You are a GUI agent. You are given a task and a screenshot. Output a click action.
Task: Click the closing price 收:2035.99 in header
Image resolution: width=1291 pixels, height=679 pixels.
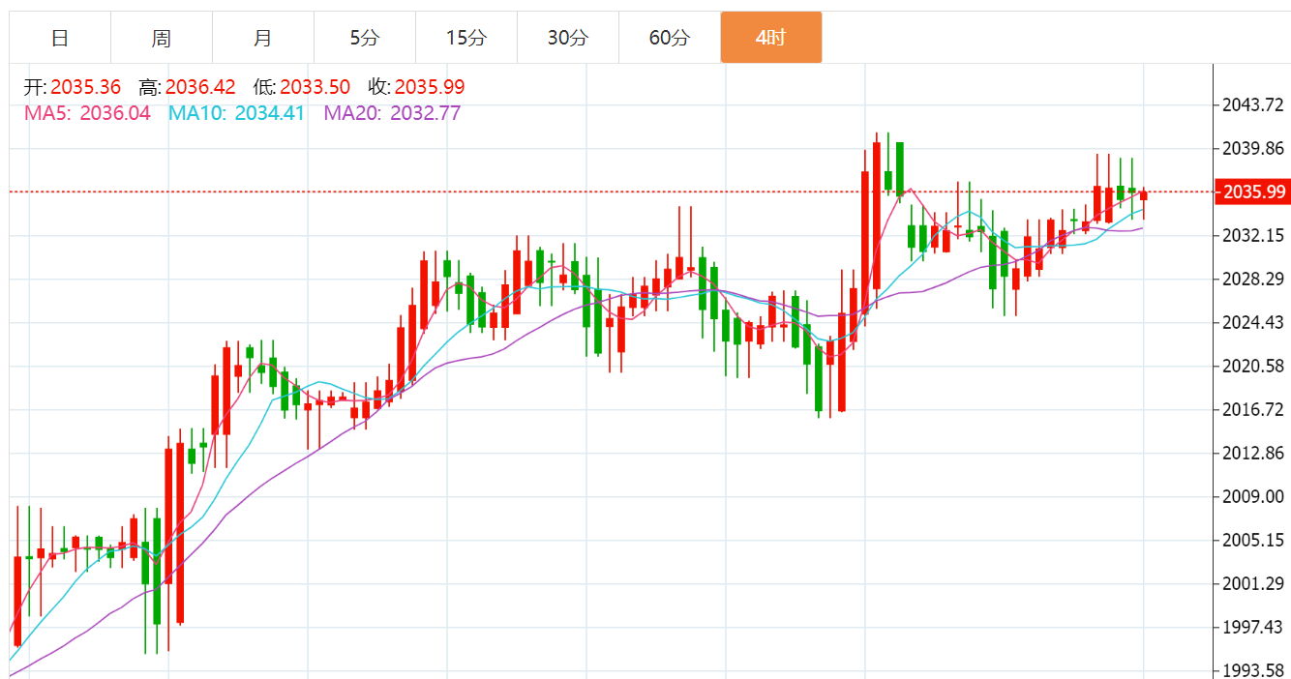[x=417, y=87]
